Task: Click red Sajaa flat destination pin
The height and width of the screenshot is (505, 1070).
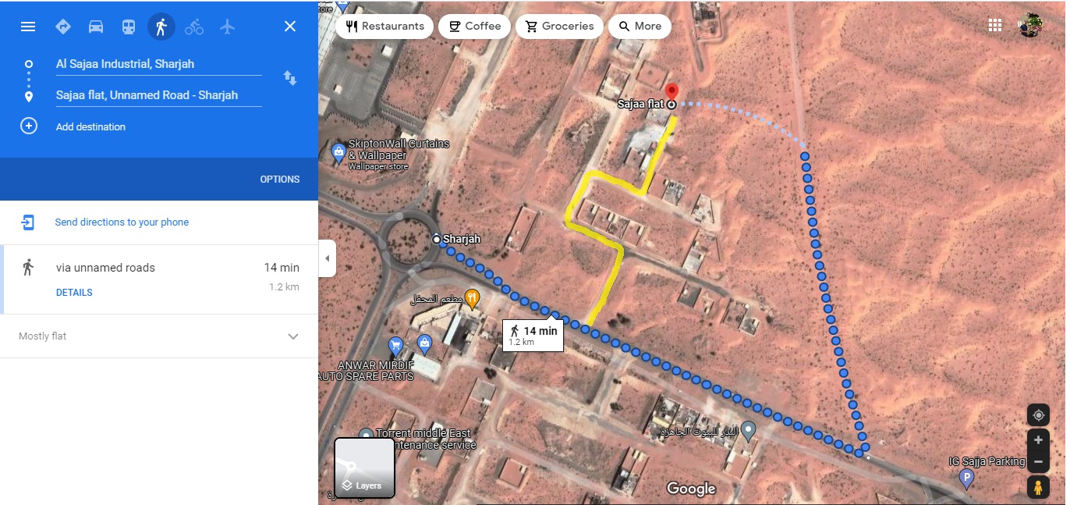Action: [x=673, y=92]
